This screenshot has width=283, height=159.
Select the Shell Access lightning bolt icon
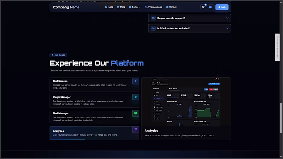(x=135, y=81)
